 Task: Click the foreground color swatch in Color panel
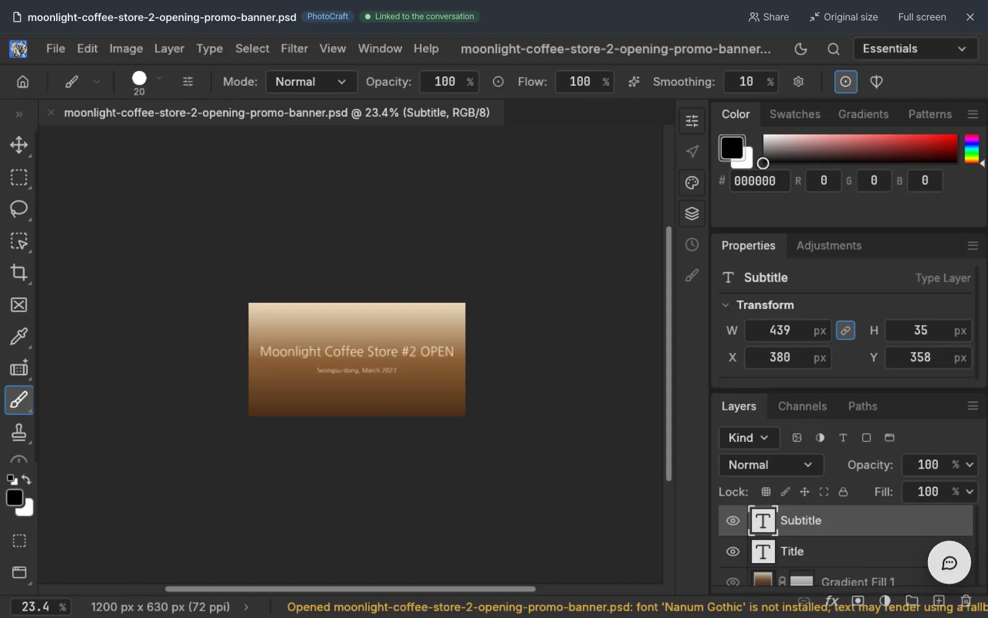click(732, 148)
